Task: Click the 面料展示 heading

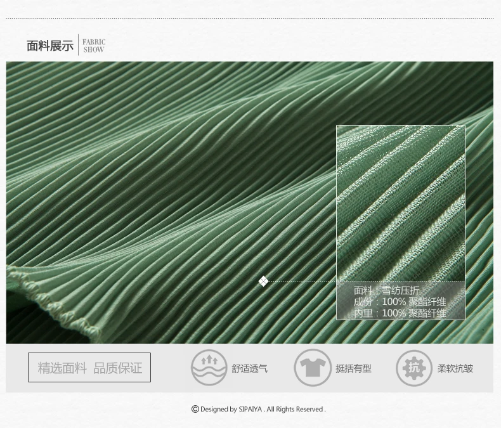Action: [x=50, y=46]
